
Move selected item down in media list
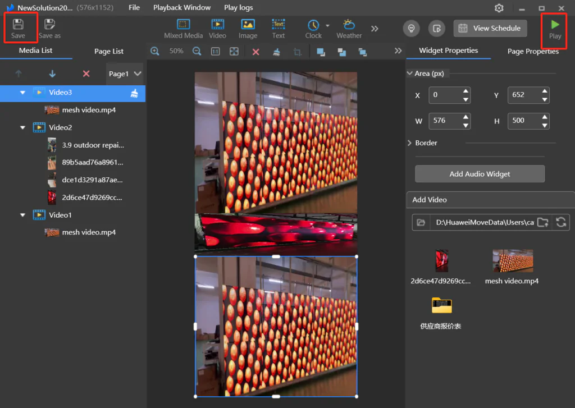point(52,74)
